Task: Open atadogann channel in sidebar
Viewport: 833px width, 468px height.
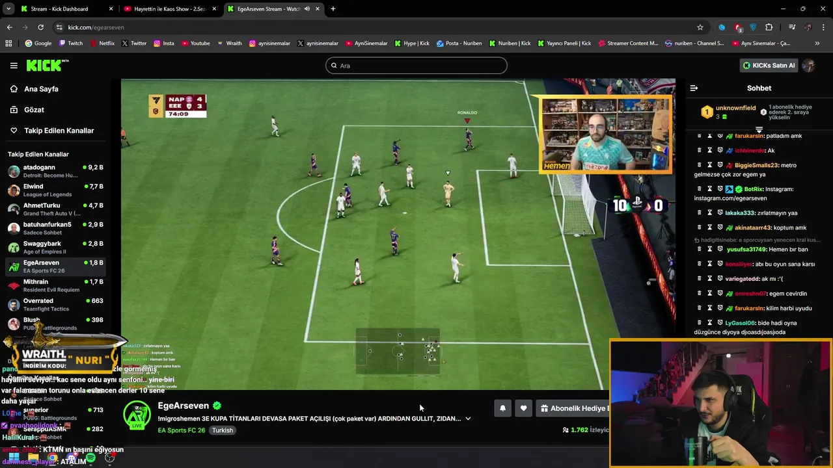Action: pos(55,172)
